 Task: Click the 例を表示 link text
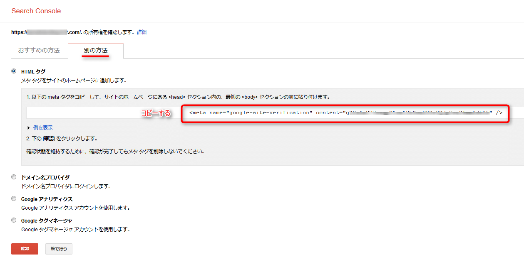[43, 128]
